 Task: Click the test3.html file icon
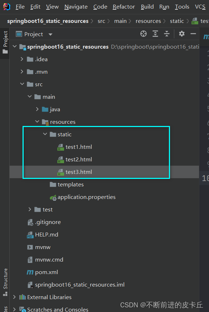(x=61, y=172)
